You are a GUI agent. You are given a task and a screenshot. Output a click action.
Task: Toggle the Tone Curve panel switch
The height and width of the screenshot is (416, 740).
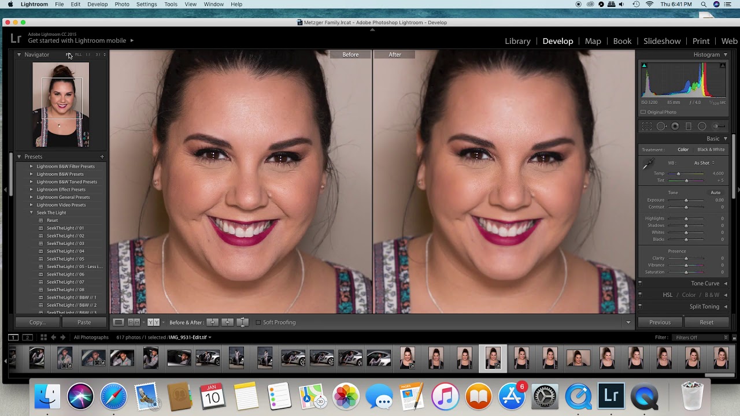pyautogui.click(x=639, y=284)
